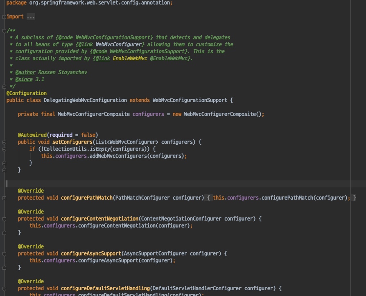Viewport: 366px width, 296px height.
Task: Click the addWebMvcConfigurers method call
Action: (x=118, y=156)
